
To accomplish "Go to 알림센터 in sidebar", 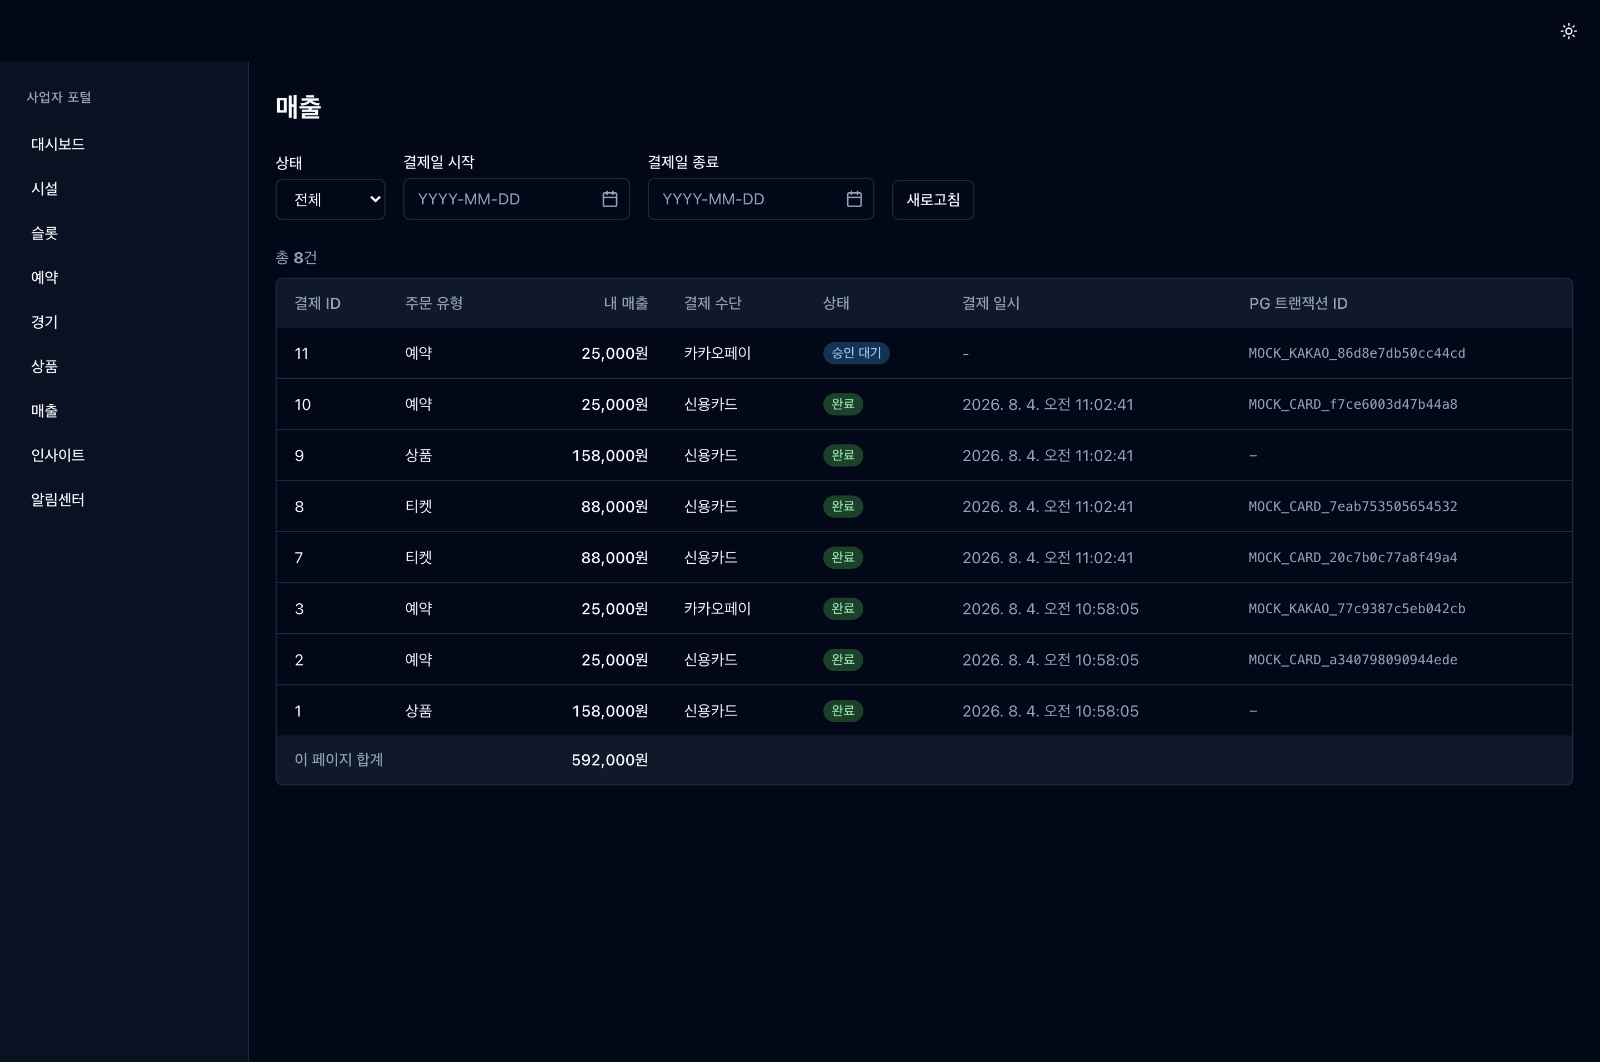I will (x=58, y=500).
